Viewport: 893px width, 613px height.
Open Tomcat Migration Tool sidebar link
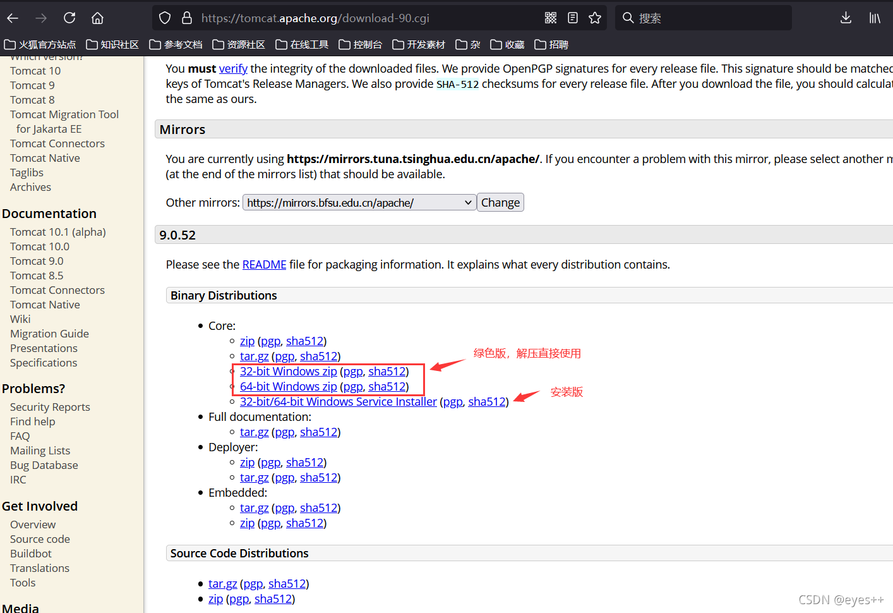(64, 121)
